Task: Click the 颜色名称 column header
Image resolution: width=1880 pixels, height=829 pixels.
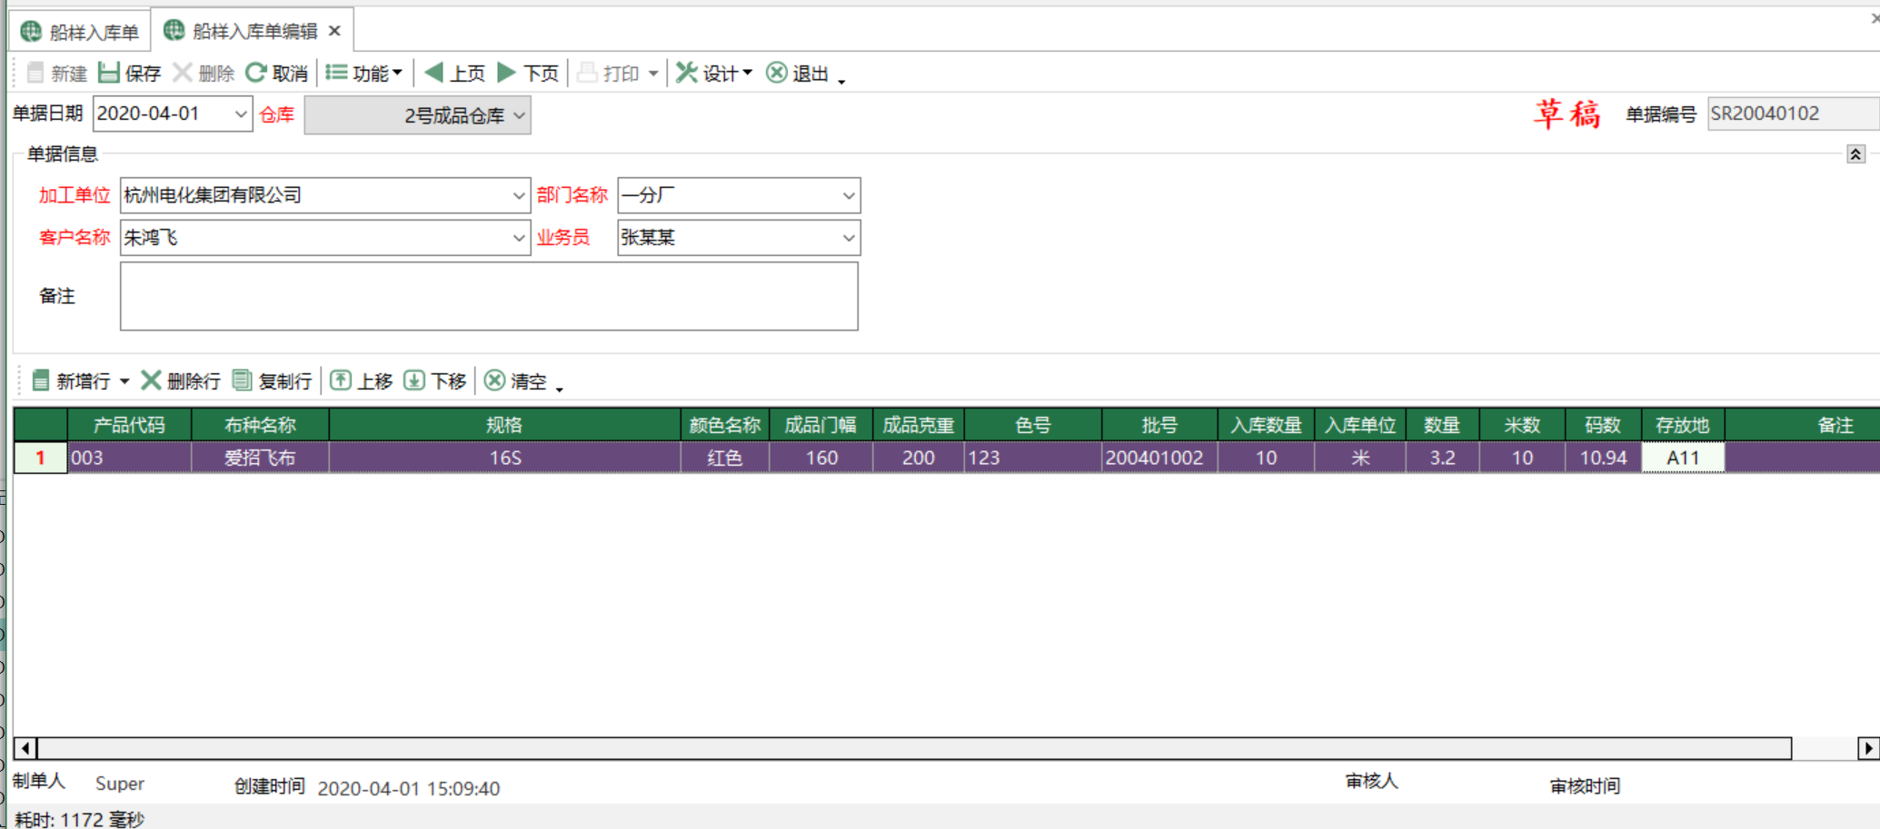Action: point(724,425)
